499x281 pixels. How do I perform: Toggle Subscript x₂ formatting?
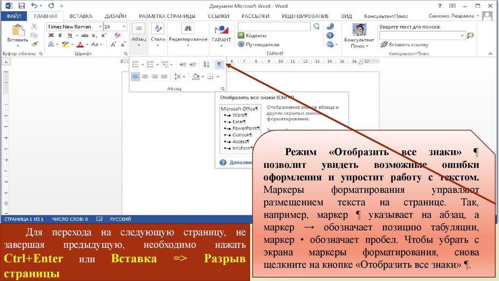[94, 35]
